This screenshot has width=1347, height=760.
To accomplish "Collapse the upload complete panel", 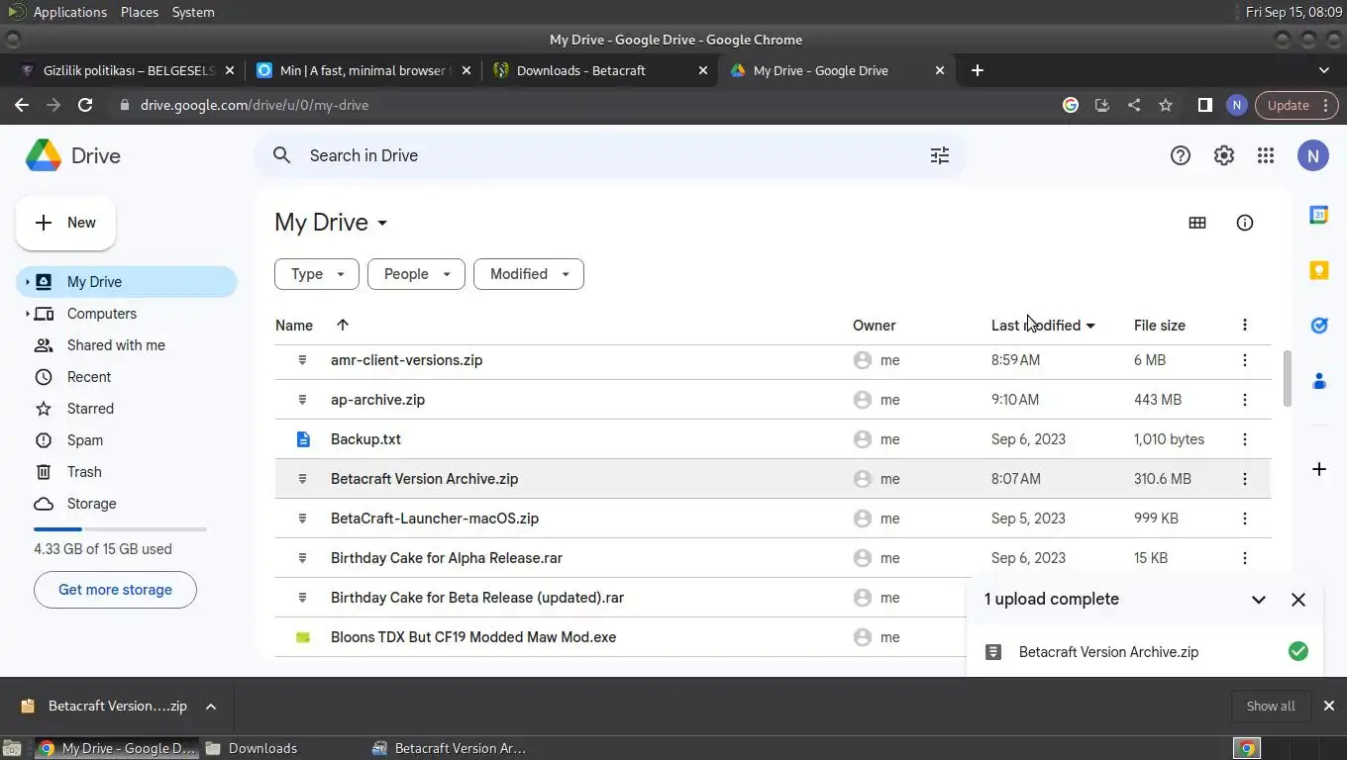I will click(1258, 600).
